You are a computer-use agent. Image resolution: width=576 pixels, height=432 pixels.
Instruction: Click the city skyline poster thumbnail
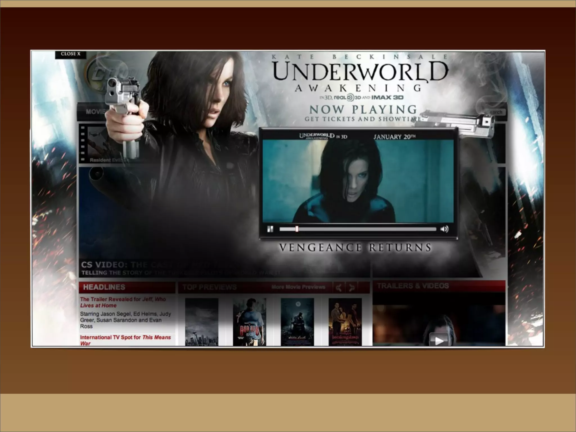202,322
